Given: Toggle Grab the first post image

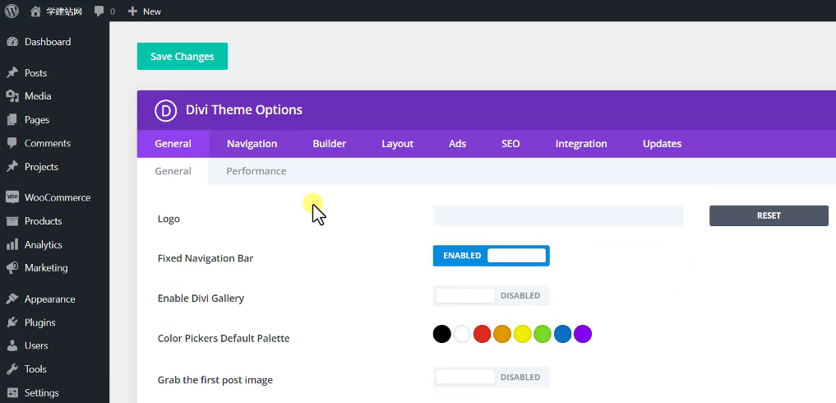Looking at the screenshot, I should [x=491, y=378].
